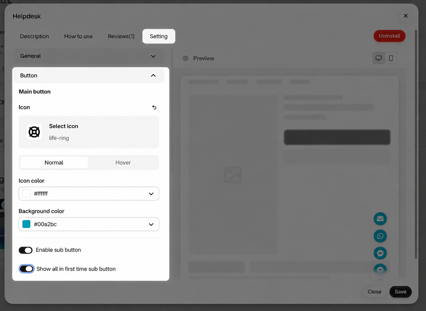Click the image placeholder in preview
Viewport: 426px width, 311px height.
click(233, 175)
